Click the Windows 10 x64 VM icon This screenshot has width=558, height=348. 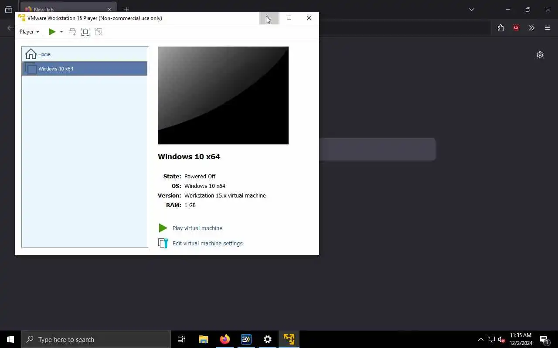tap(31, 69)
